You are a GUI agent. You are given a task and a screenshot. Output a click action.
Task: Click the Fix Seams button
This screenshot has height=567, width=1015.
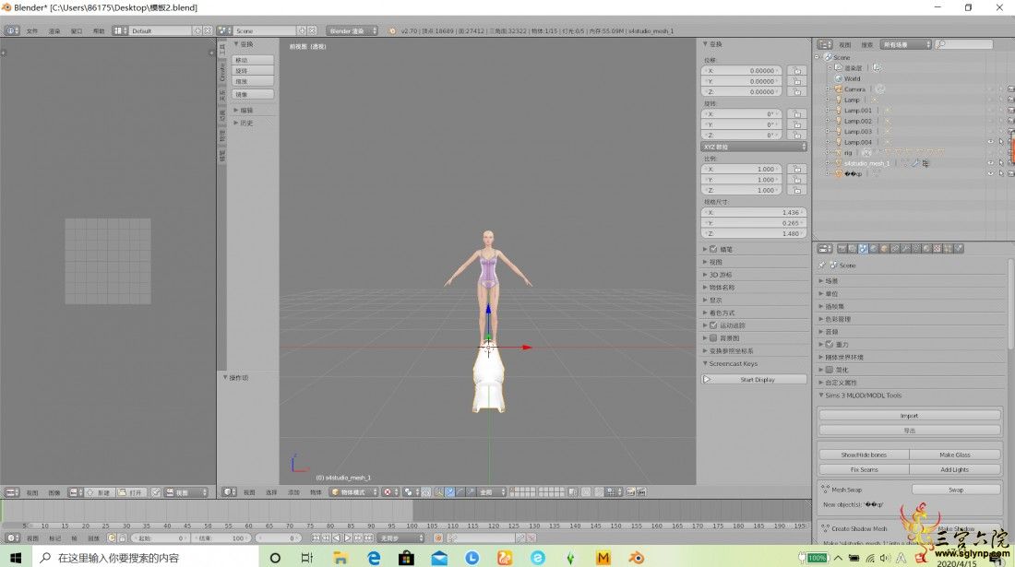[x=864, y=469]
